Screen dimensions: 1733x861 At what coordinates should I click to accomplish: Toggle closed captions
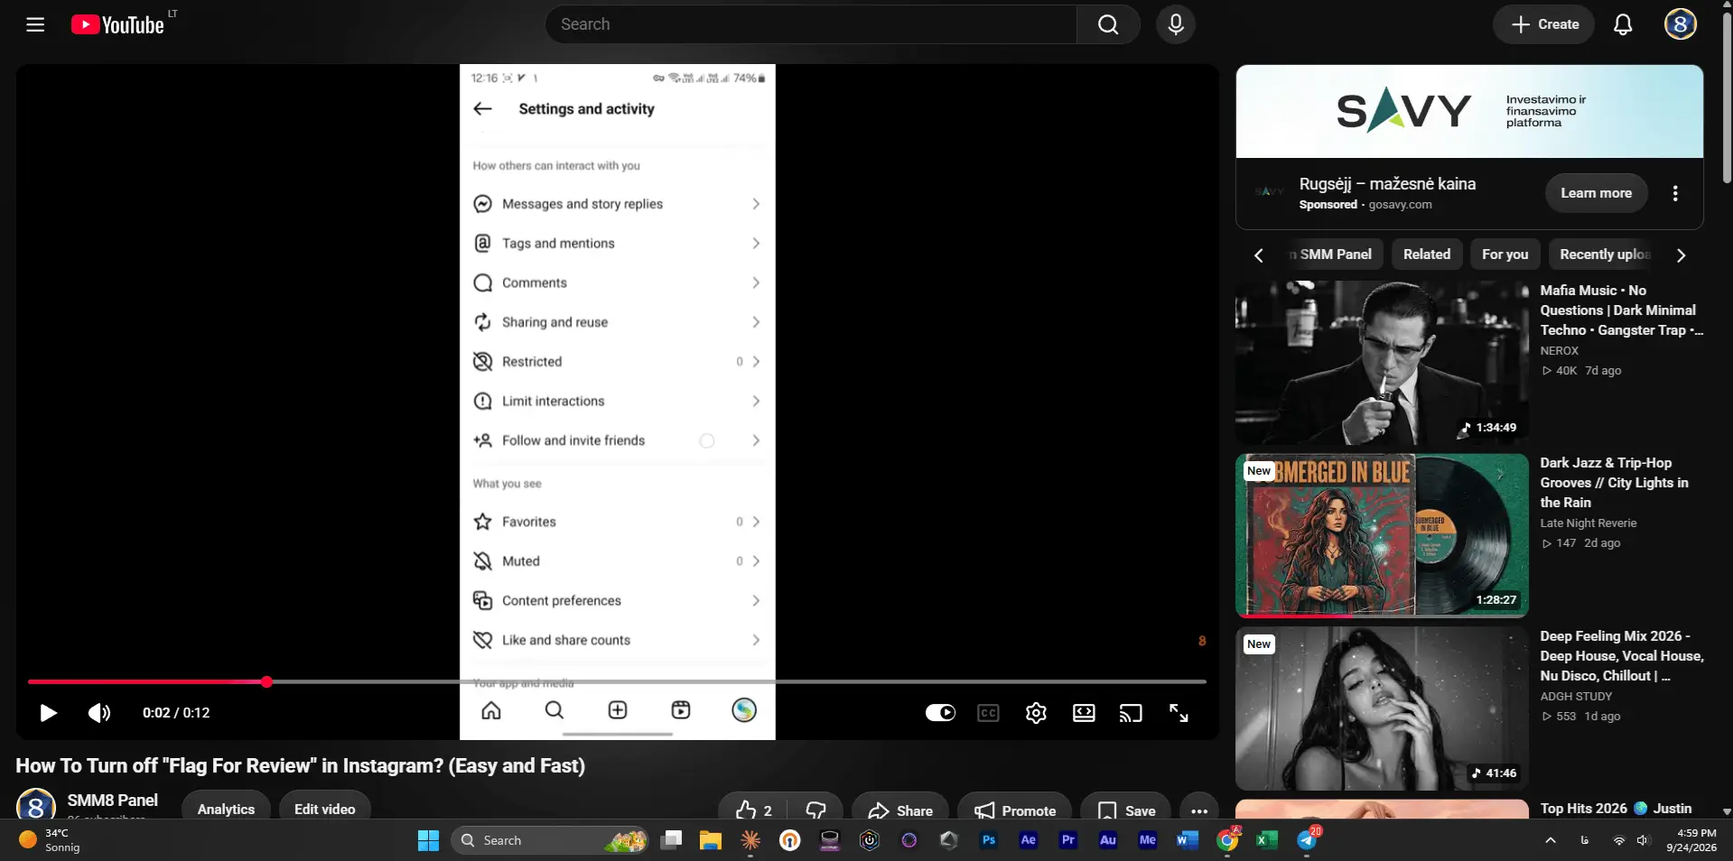tap(988, 713)
